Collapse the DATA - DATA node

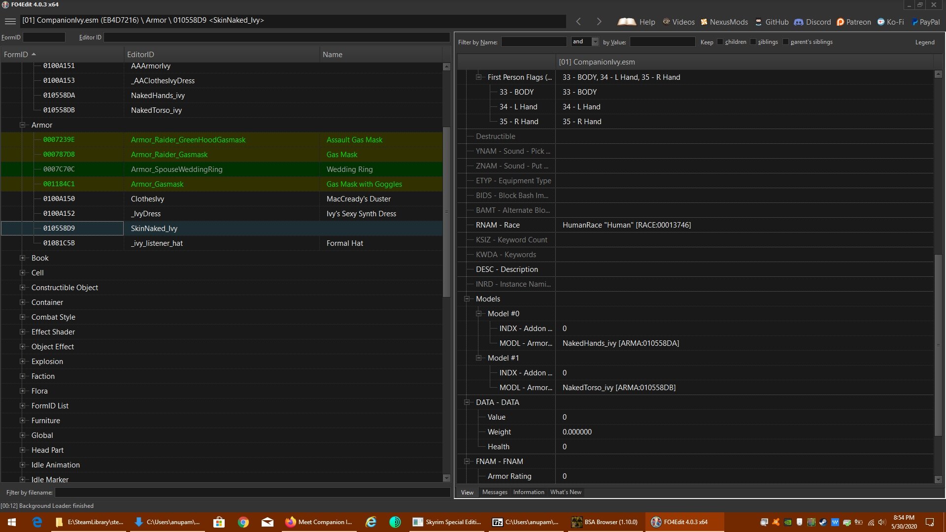click(467, 402)
